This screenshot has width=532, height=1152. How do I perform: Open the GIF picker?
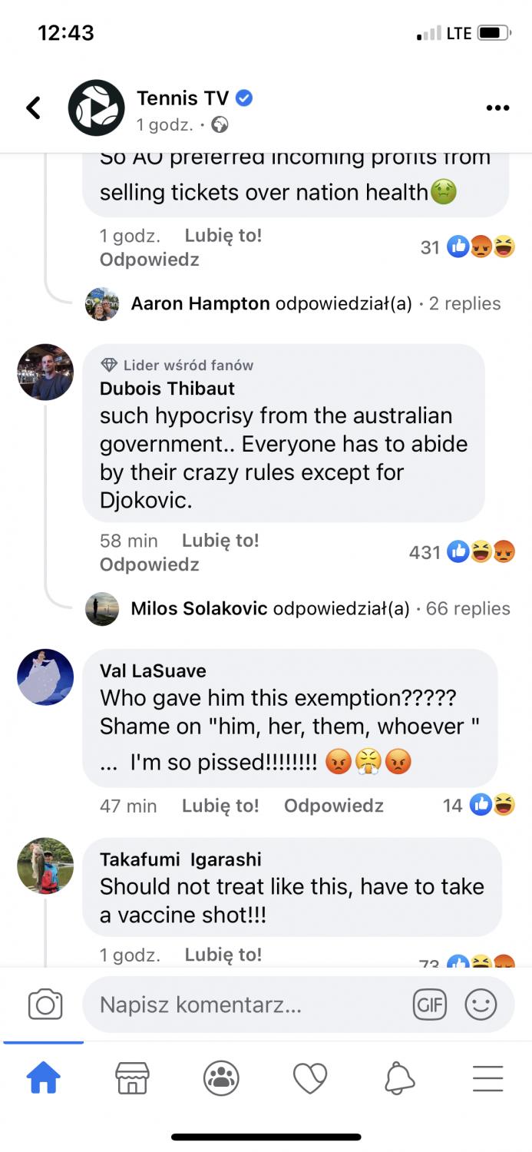point(429,1005)
